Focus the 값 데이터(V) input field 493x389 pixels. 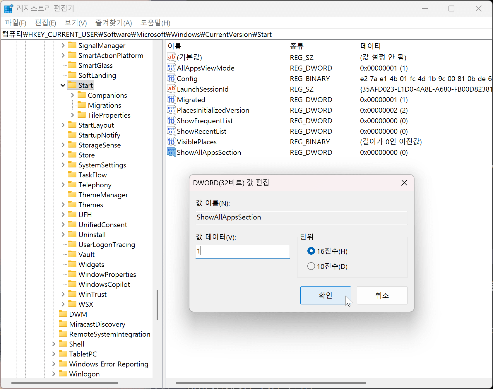243,252
